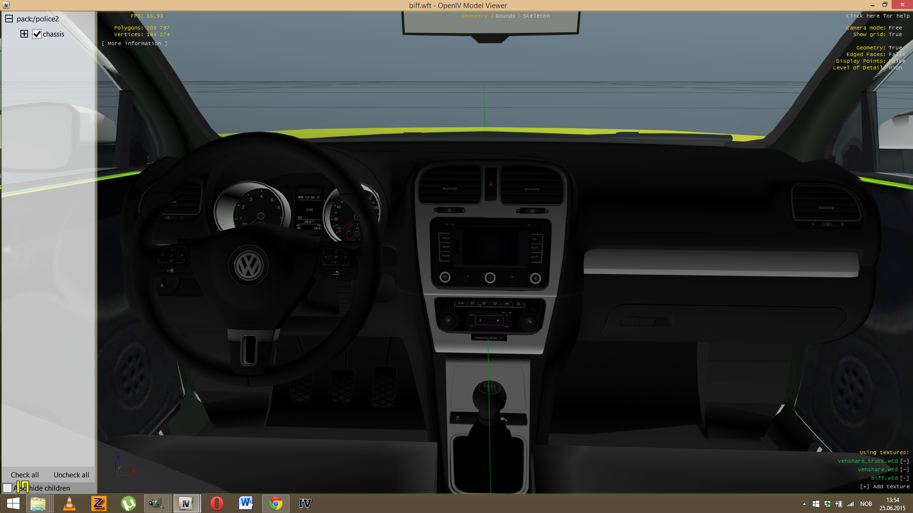The image size is (913, 513).
Task: Enable Also hide children checkbox
Action: coord(8,488)
